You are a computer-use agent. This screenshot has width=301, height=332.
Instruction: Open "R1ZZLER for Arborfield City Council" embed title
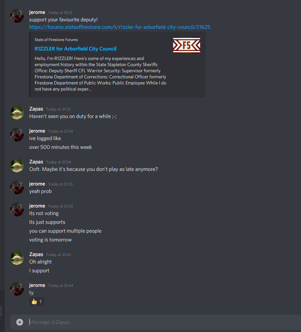tap(75, 49)
